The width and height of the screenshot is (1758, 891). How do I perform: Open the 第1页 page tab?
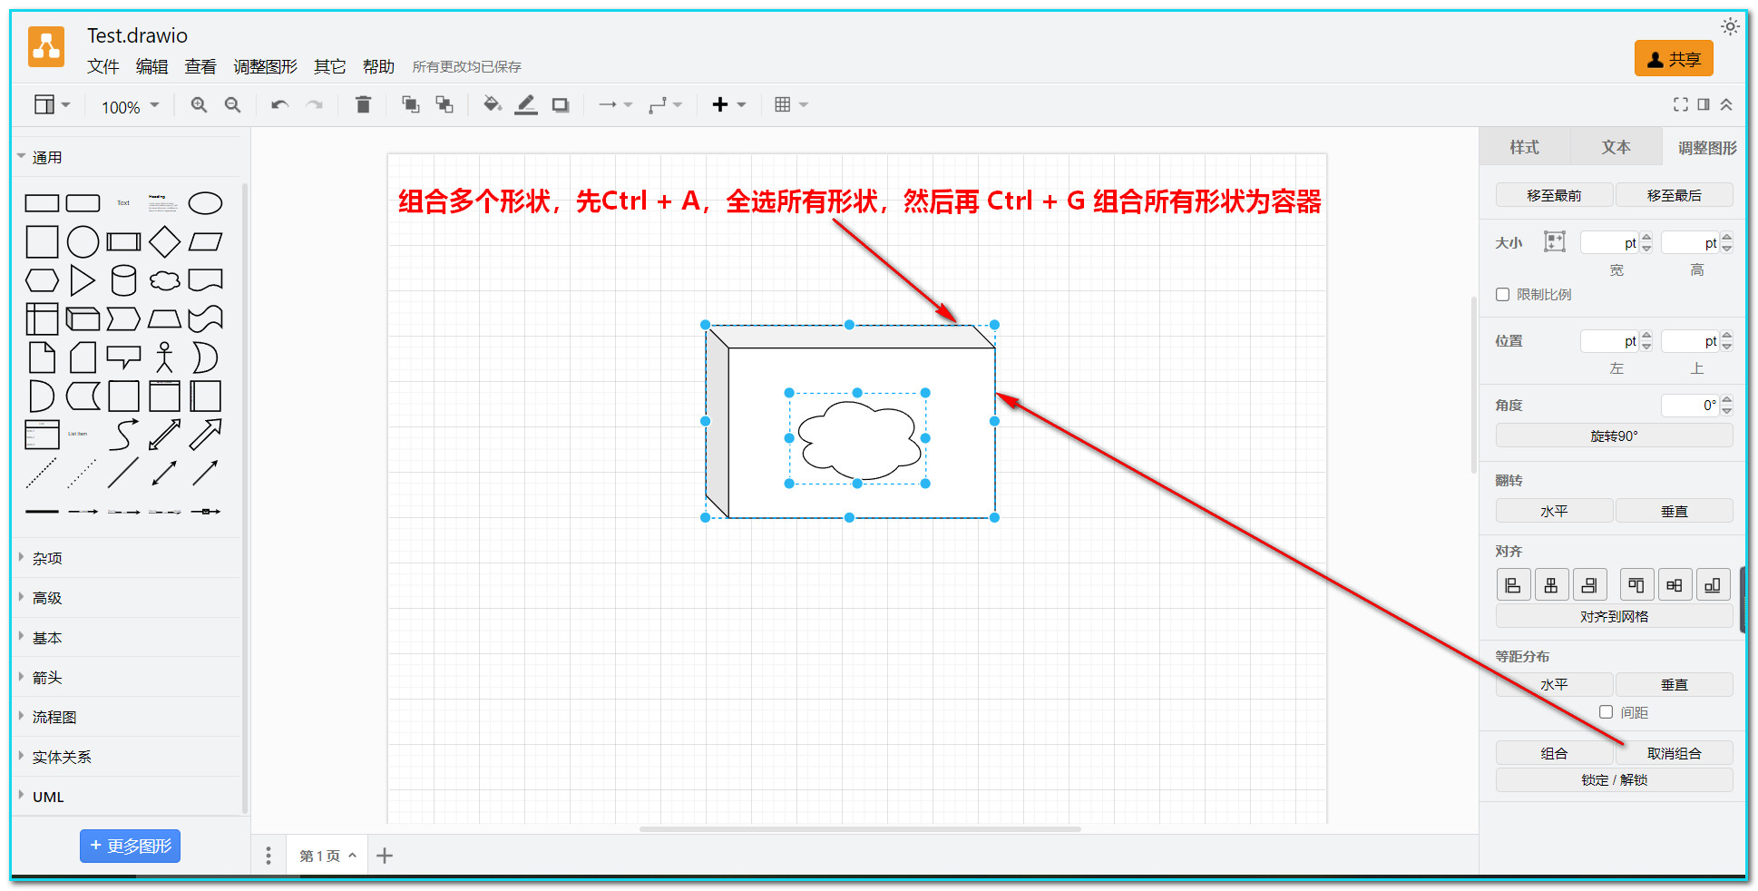tap(327, 856)
